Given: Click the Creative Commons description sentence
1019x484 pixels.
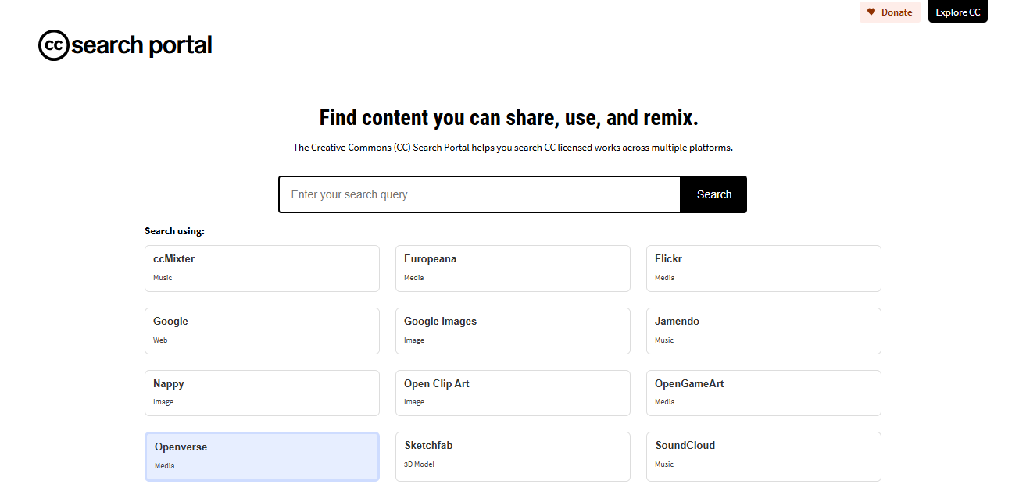Looking at the screenshot, I should [x=513, y=147].
